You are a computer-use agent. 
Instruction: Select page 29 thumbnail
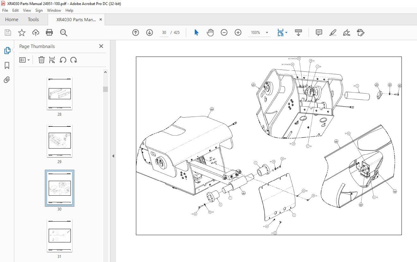click(60, 141)
